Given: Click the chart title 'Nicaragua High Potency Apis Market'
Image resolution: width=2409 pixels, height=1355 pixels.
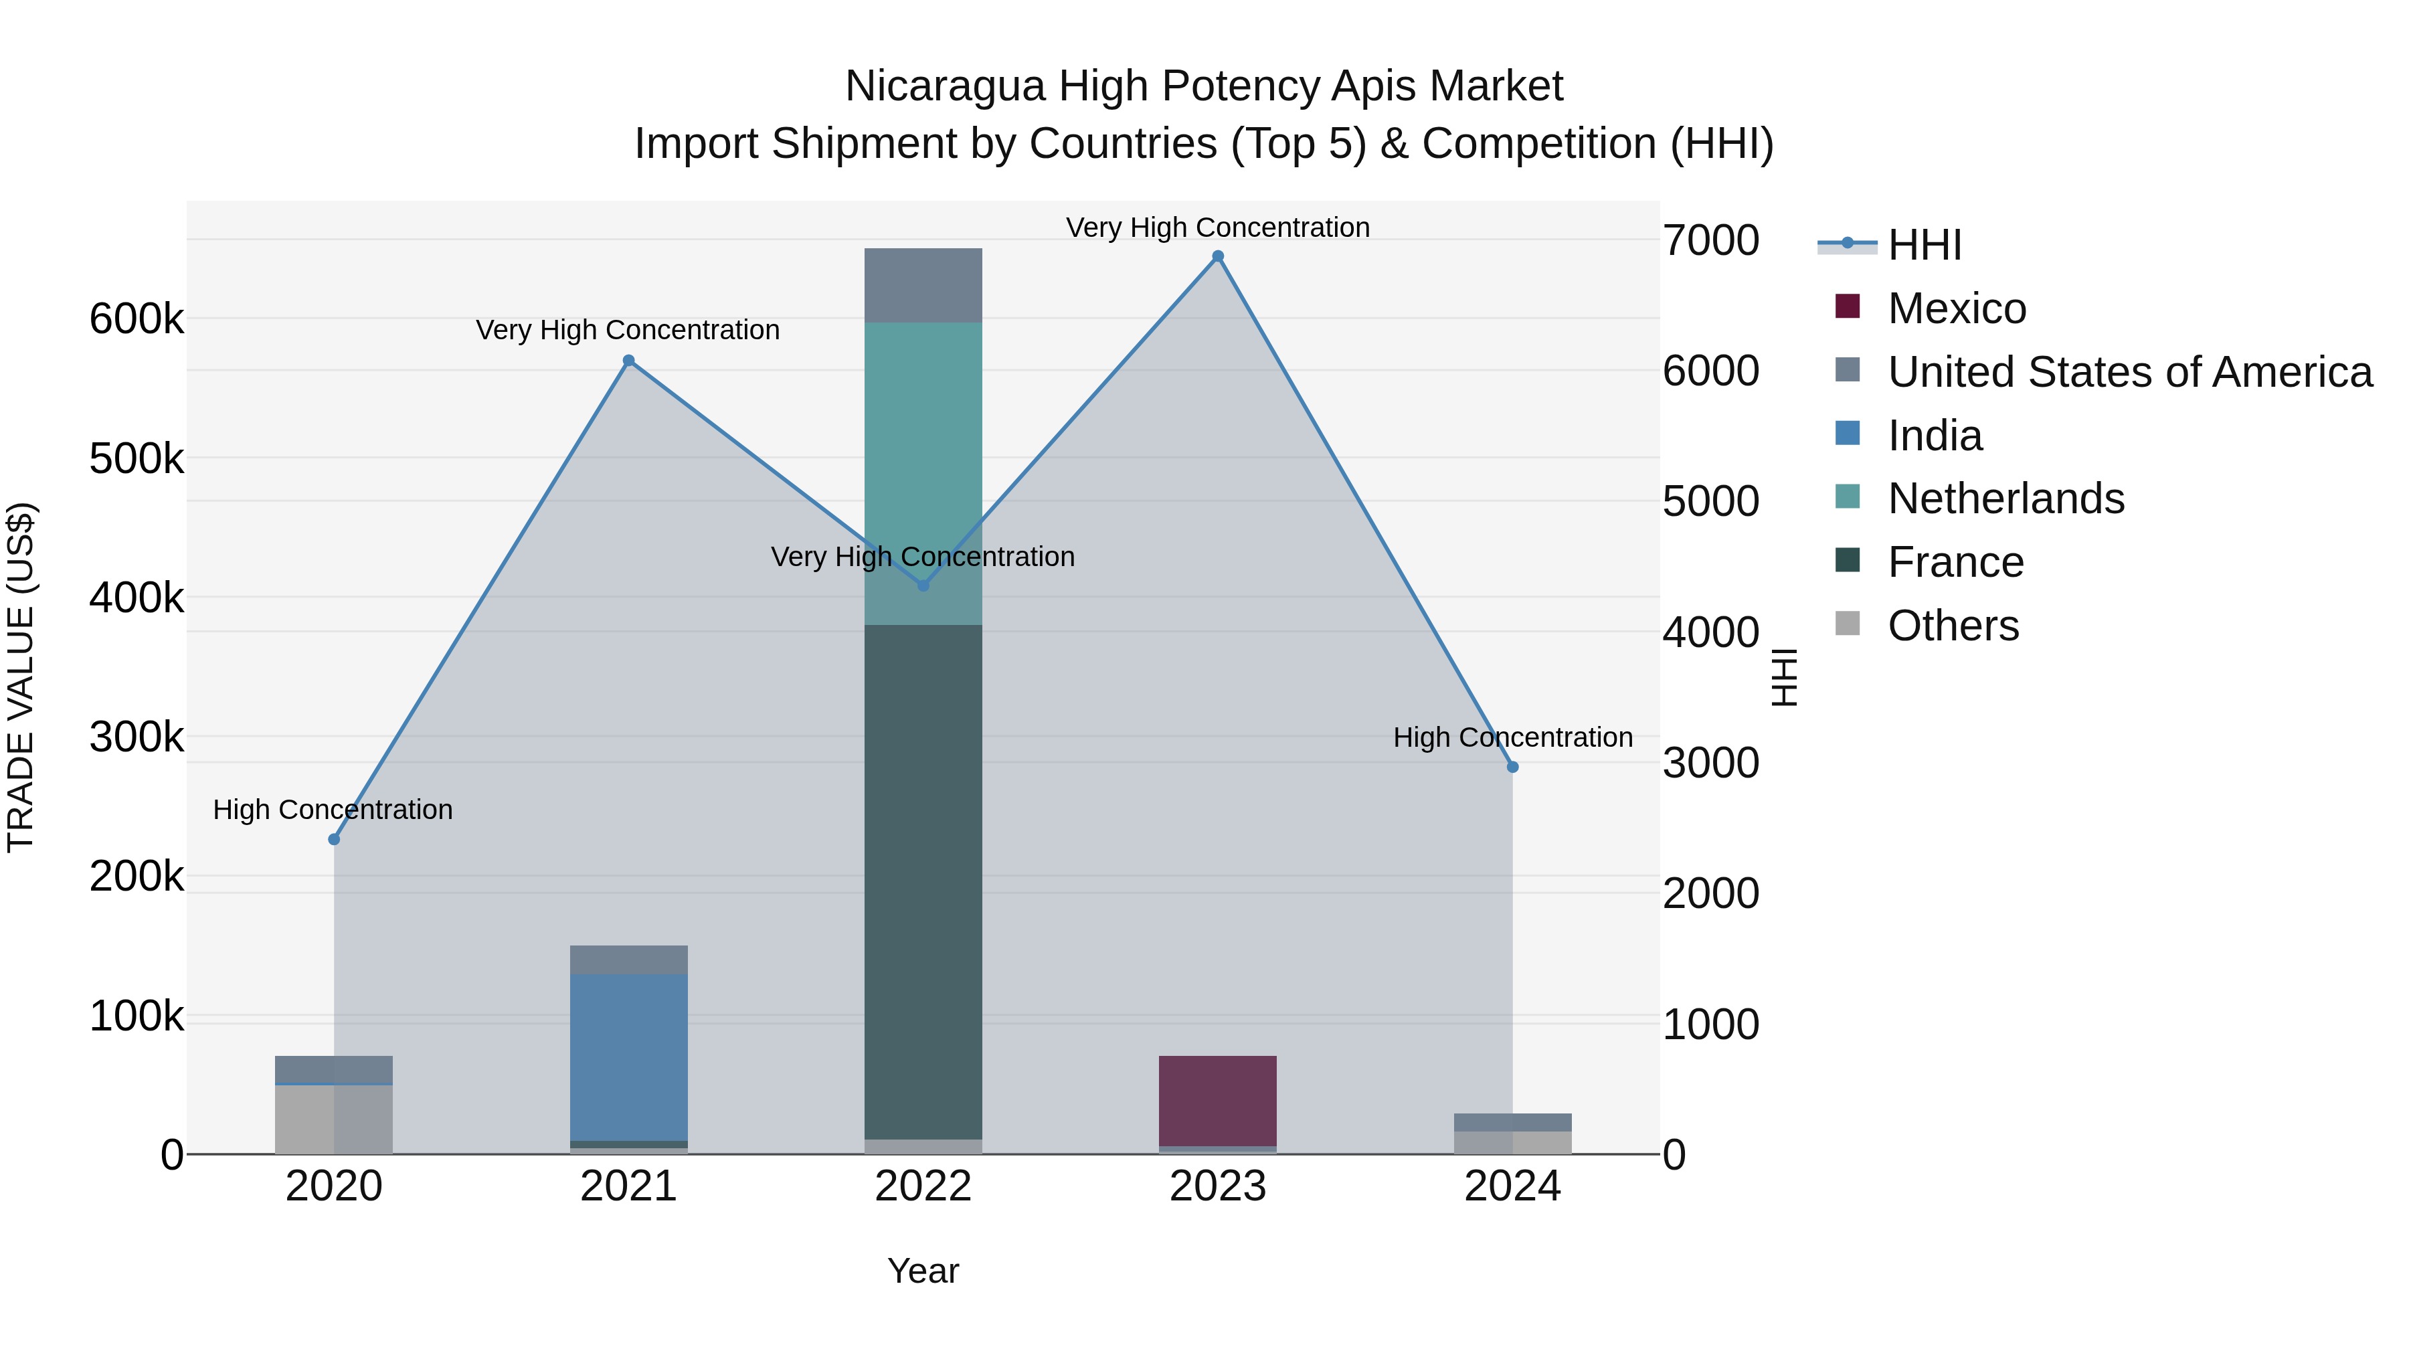Looking at the screenshot, I should [x=1204, y=86].
